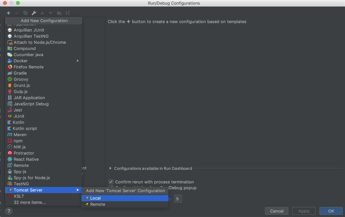Select the Gulp.js cup icon
This screenshot has width=345, height=217.
click(10, 91)
